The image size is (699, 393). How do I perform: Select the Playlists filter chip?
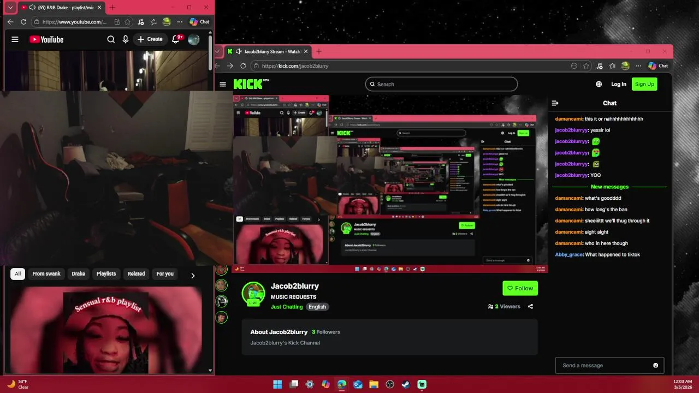pyautogui.click(x=106, y=274)
